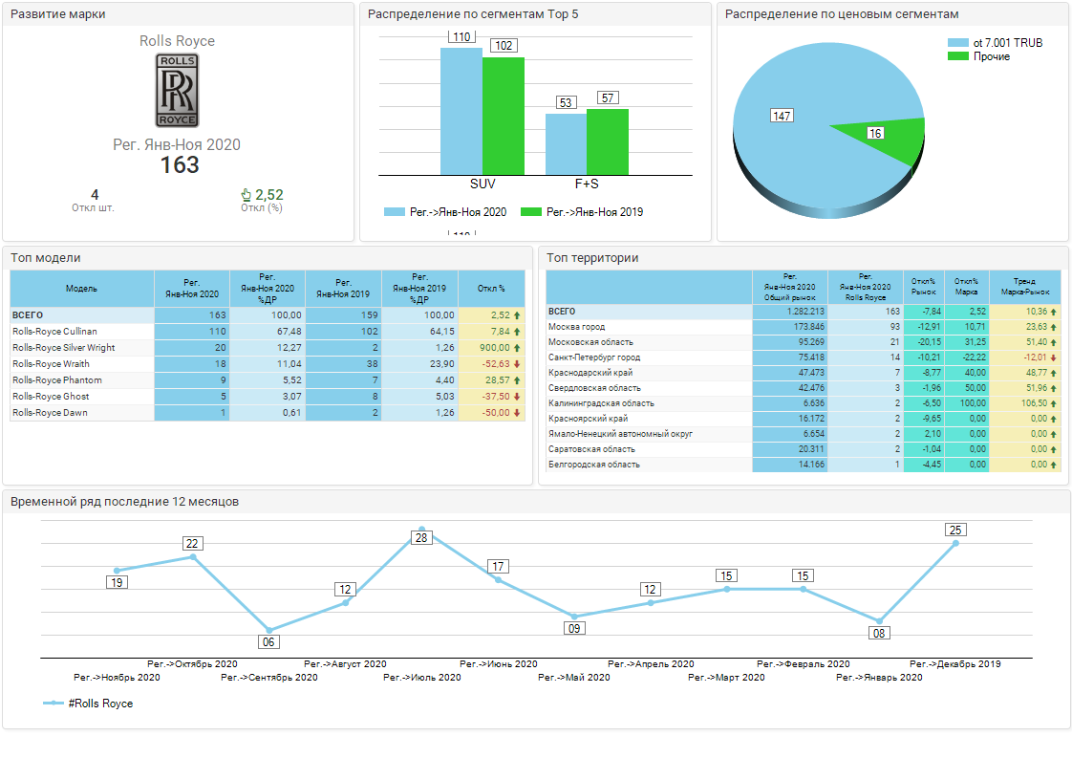The height and width of the screenshot is (758, 1072).
Task: Click the #Rolls Royce line legend marker
Action: [x=54, y=704]
